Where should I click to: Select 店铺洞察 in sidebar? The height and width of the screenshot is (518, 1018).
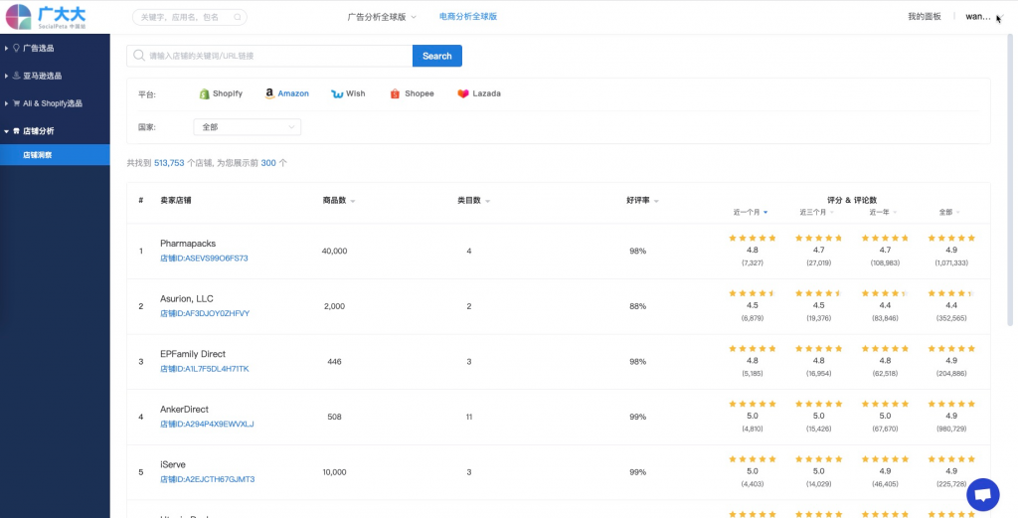(x=55, y=155)
